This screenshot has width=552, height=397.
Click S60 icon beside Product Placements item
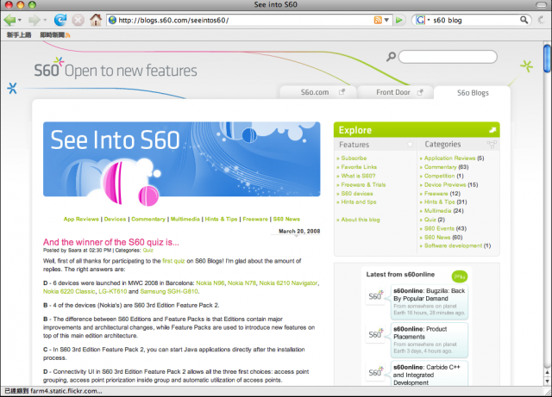tap(375, 334)
